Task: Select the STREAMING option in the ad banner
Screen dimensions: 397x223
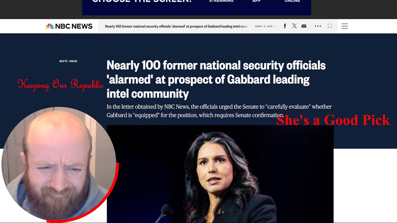Action: pyautogui.click(x=221, y=1)
